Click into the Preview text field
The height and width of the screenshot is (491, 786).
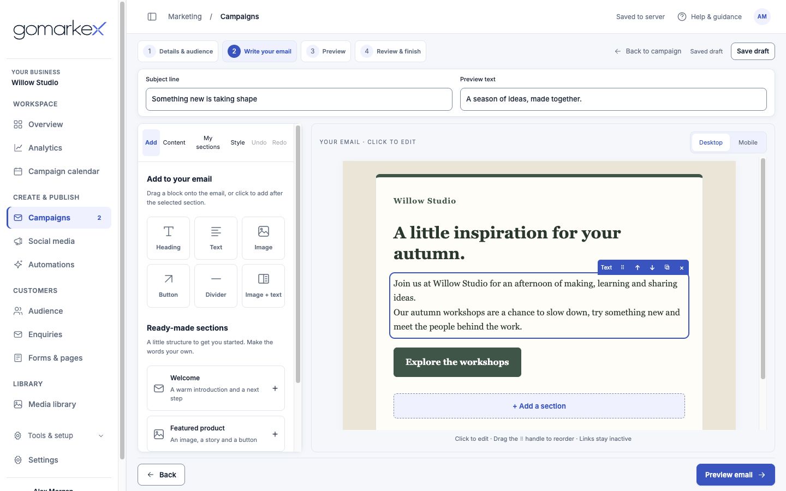pyautogui.click(x=614, y=99)
